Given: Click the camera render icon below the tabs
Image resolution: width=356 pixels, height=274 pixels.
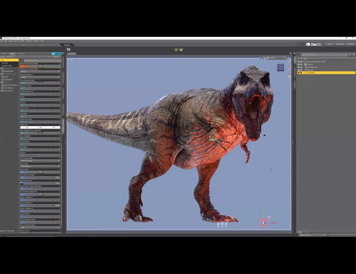Looking at the screenshot, I should tap(68, 49).
